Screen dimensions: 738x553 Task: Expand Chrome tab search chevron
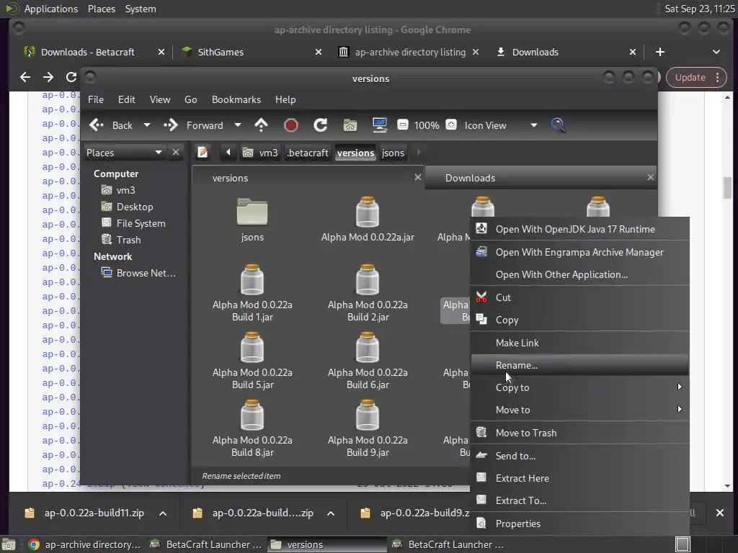click(716, 52)
